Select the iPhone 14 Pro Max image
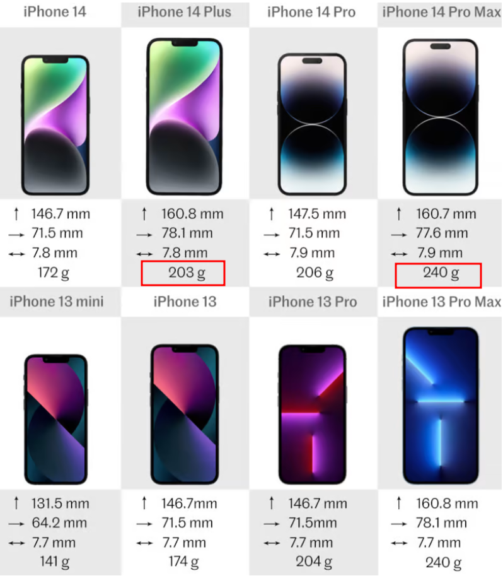This screenshot has height=583, width=503. [441, 117]
